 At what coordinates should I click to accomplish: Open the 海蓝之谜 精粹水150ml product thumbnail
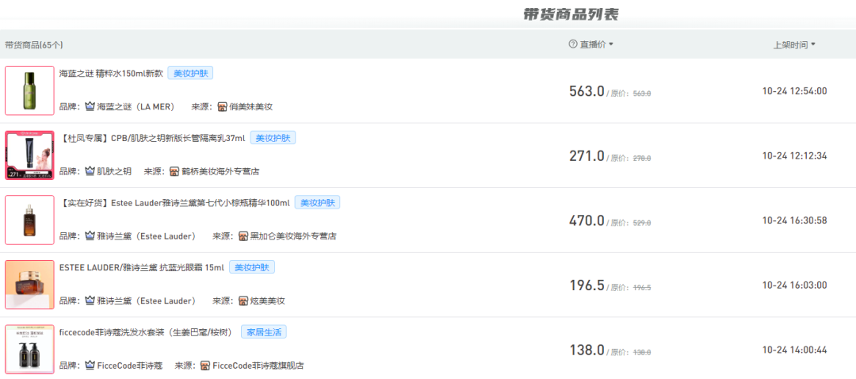point(29,90)
